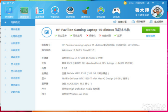The image size is (168, 112).
Task: Click 生成报表 generate report button
Action: point(156,22)
